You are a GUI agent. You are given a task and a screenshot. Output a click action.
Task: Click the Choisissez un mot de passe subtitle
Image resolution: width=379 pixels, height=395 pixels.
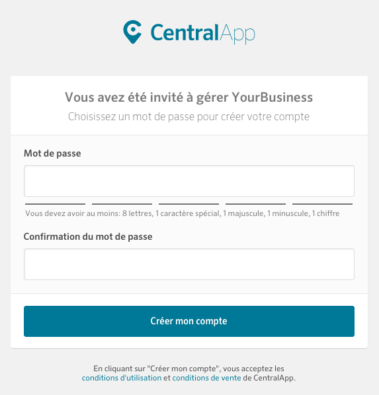189,117
